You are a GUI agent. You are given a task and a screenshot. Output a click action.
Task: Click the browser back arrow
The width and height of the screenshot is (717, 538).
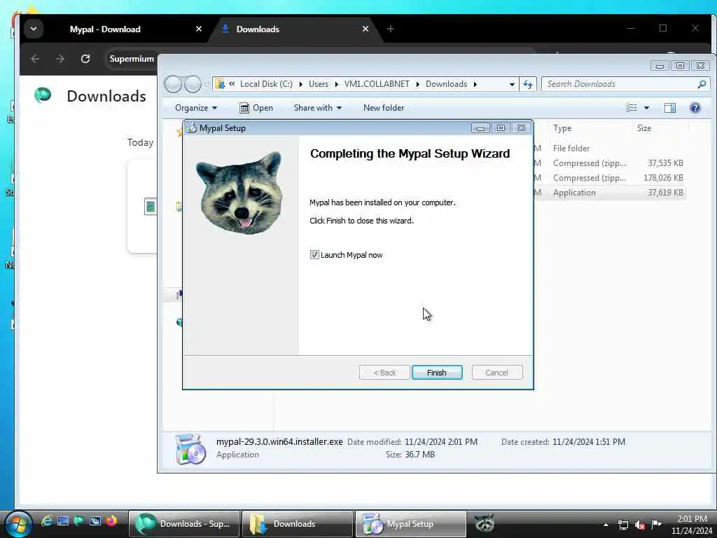point(35,59)
